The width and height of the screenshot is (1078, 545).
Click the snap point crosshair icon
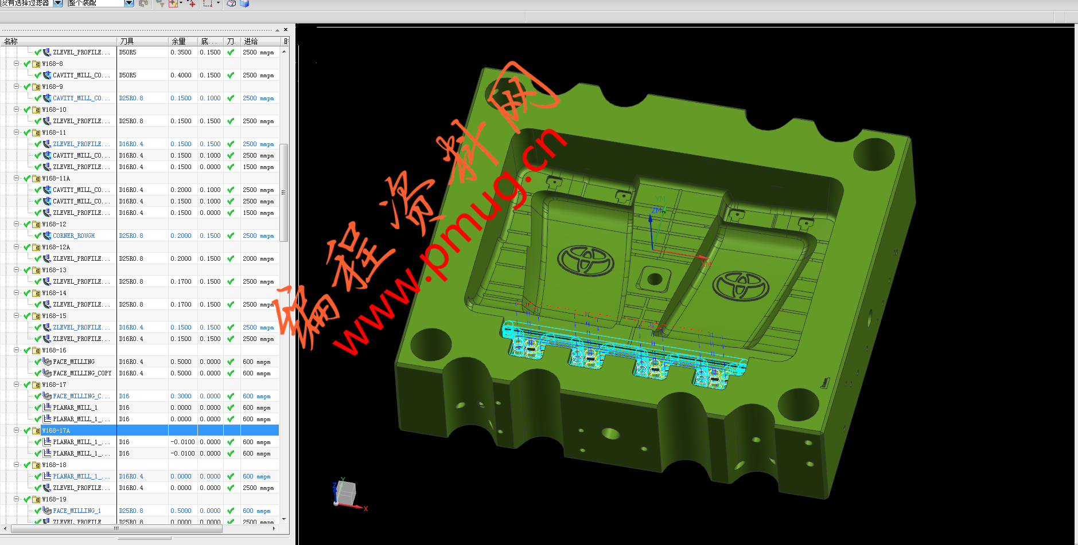coord(192,3)
